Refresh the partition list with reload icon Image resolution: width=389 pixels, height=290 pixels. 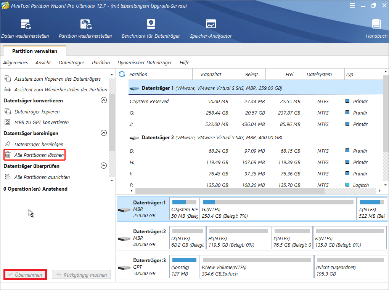(x=122, y=74)
